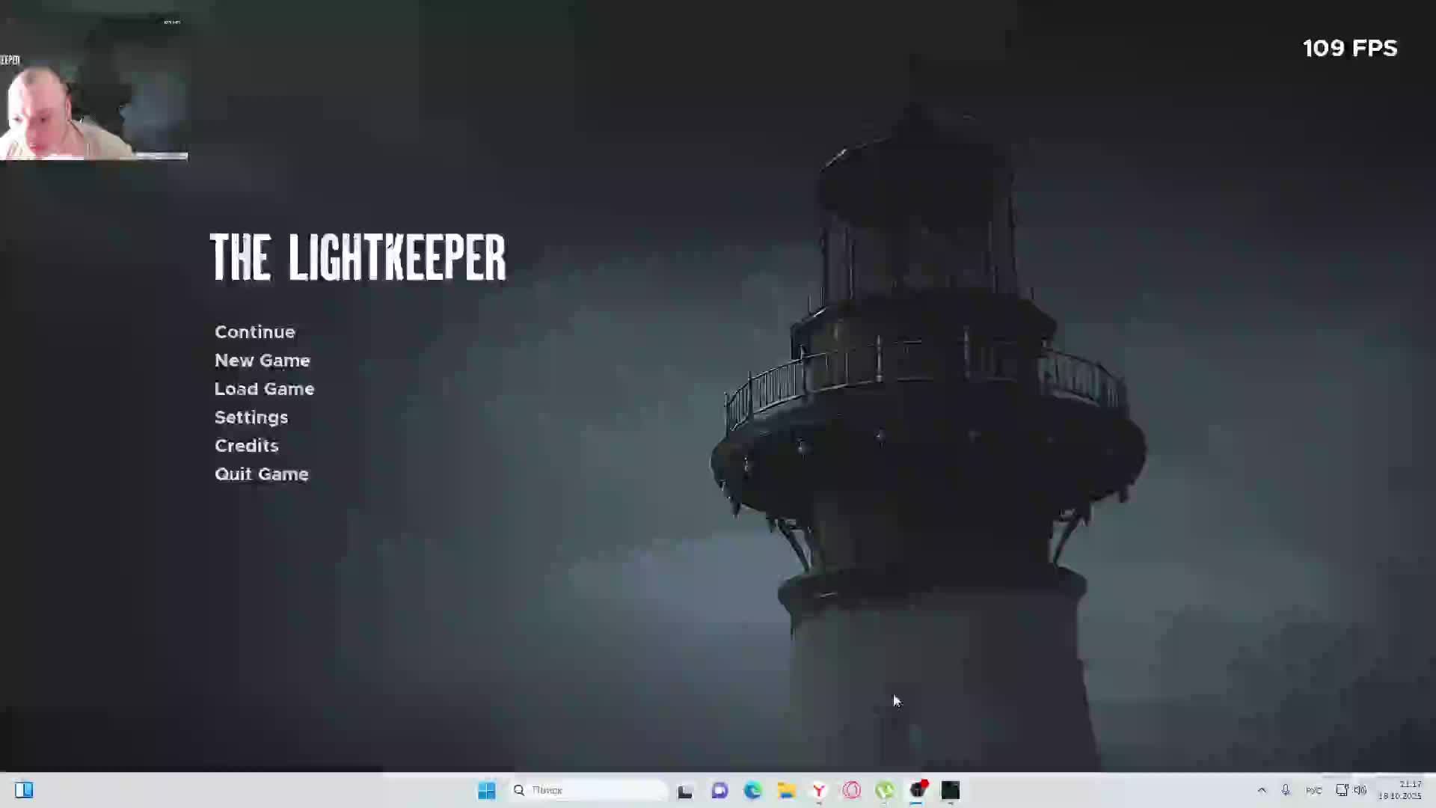Open the purple chat app icon
The width and height of the screenshot is (1436, 808).
click(x=719, y=790)
